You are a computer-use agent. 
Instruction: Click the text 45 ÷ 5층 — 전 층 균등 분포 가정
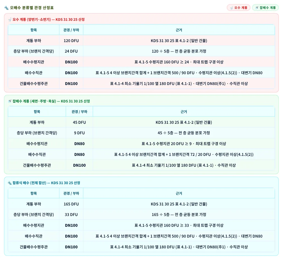[184, 133]
